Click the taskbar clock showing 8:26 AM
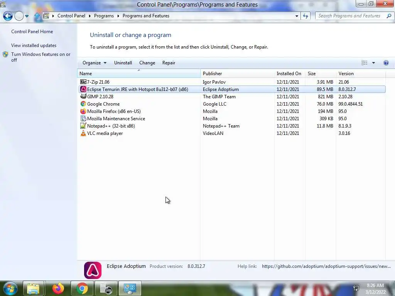395x296 pixels. click(375, 289)
